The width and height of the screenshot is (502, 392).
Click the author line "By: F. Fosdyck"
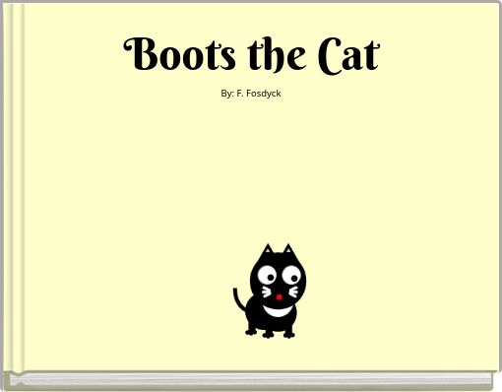(251, 94)
